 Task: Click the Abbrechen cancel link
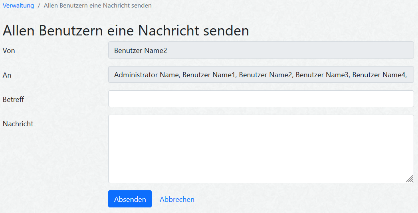click(177, 199)
